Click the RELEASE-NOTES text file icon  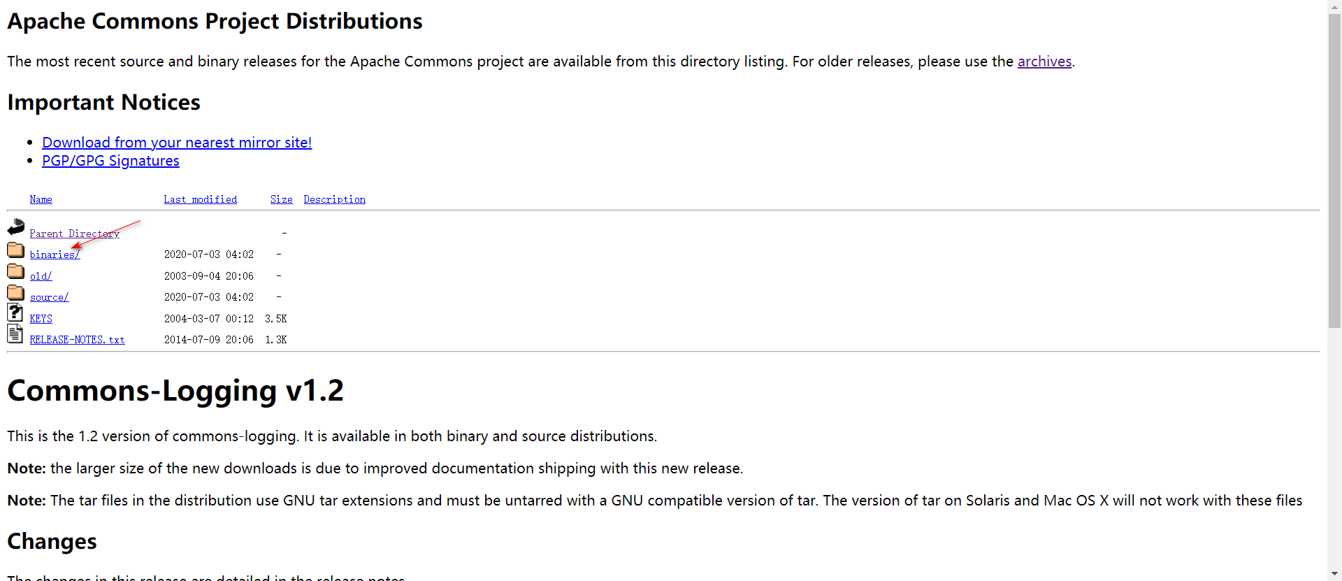[x=15, y=334]
